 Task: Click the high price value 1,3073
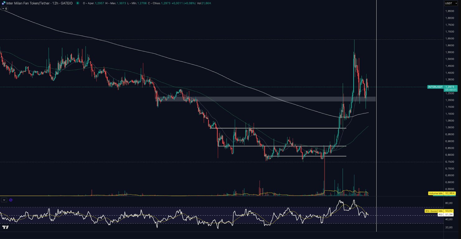(x=121, y=3)
